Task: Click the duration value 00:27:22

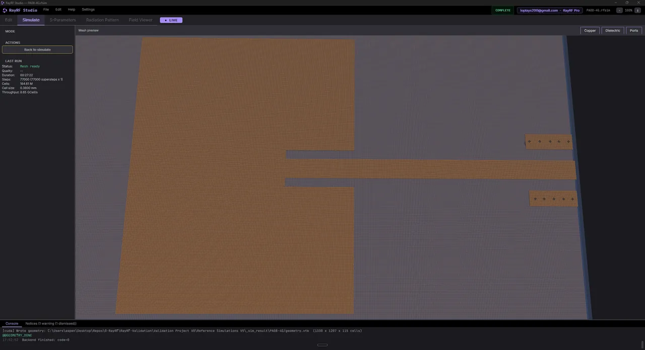Action: [26, 75]
